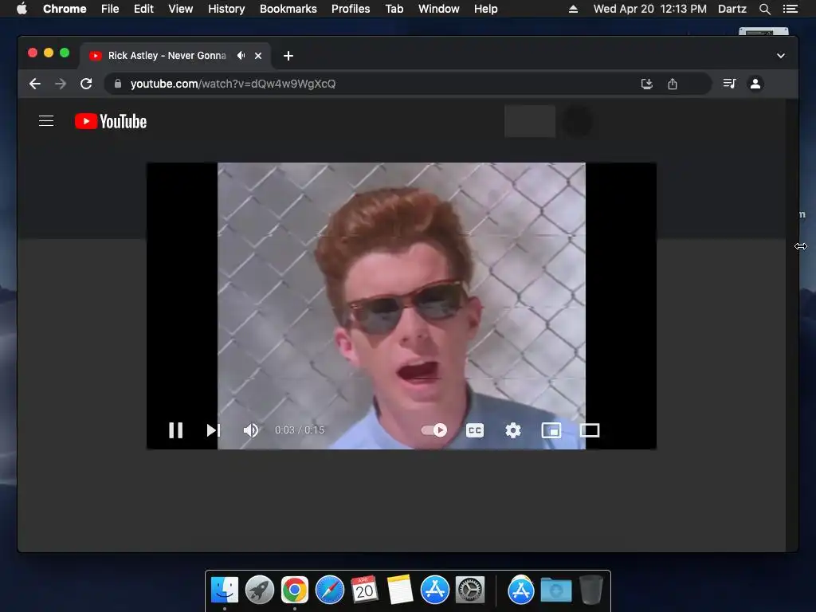Click the 0:03 / 0:15 time display
The height and width of the screenshot is (612, 816).
[x=300, y=430]
